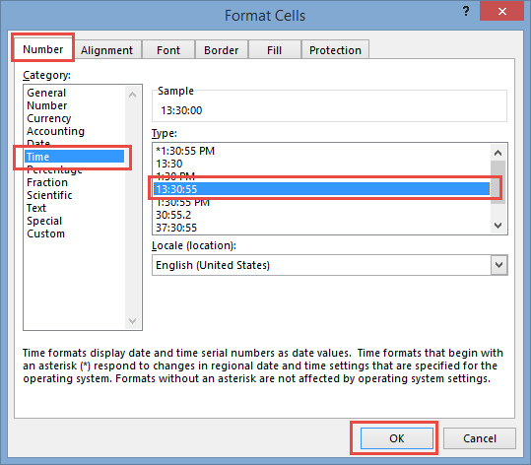The width and height of the screenshot is (531, 465).
Task: Switch to the Fill tab
Action: point(274,50)
